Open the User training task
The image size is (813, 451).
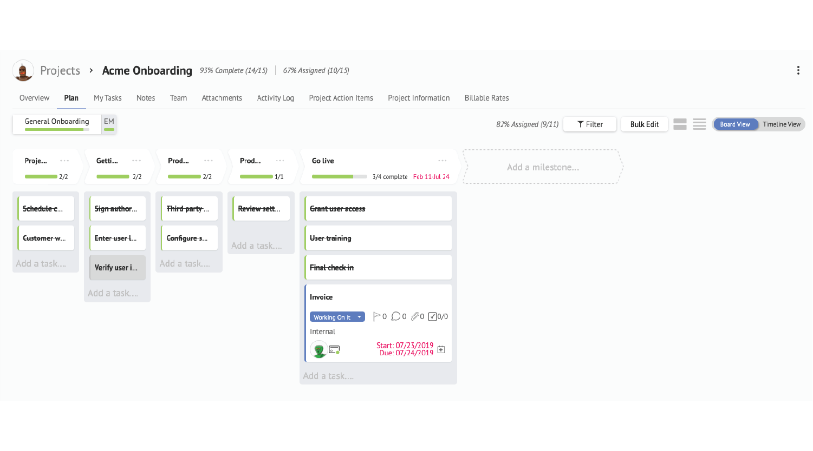click(378, 238)
